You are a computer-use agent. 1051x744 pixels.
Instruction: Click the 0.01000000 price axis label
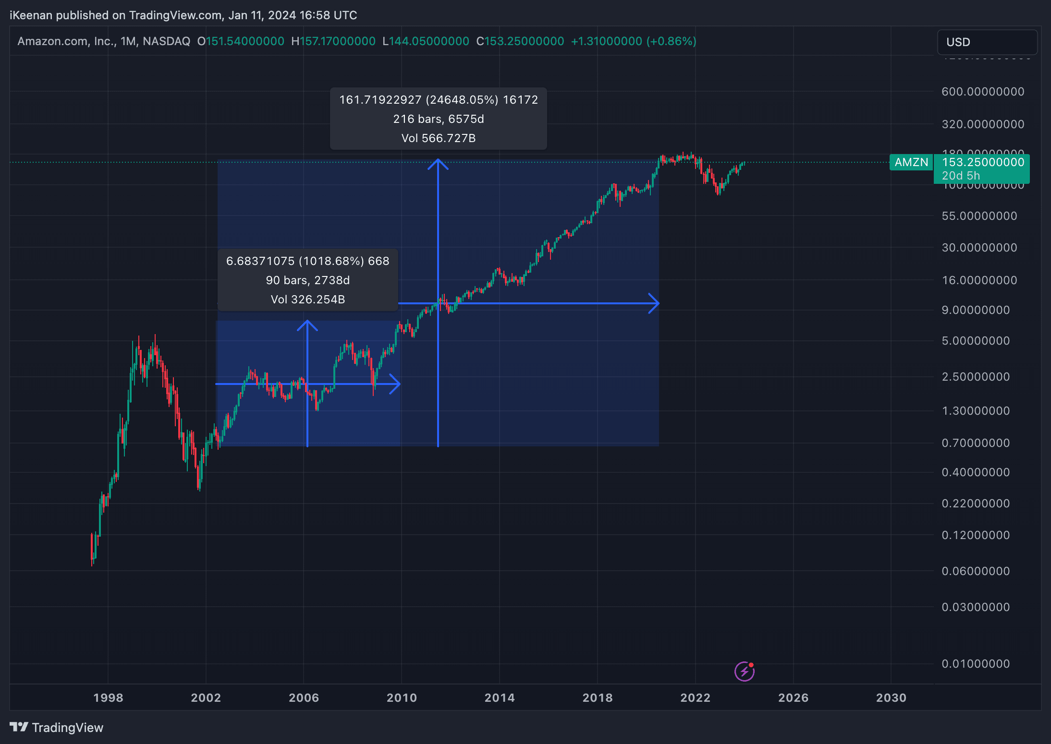[x=976, y=664]
